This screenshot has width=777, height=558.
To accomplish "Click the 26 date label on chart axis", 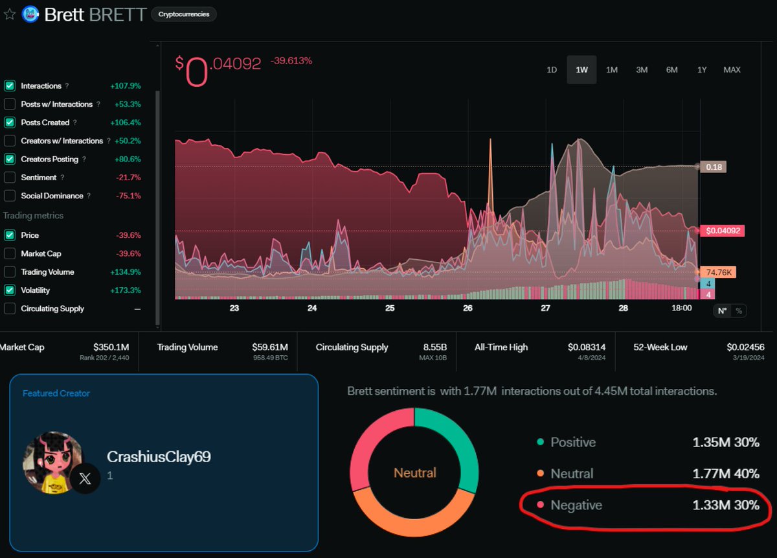I will click(x=467, y=308).
